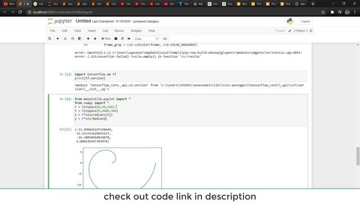The image size is (360, 202).
Task: Open the Widgets menu
Action: click(136, 31)
